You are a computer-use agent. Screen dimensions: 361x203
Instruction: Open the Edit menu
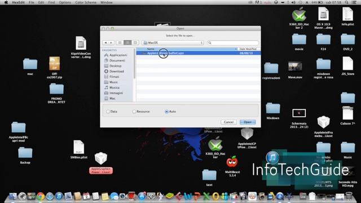[x=41, y=2]
